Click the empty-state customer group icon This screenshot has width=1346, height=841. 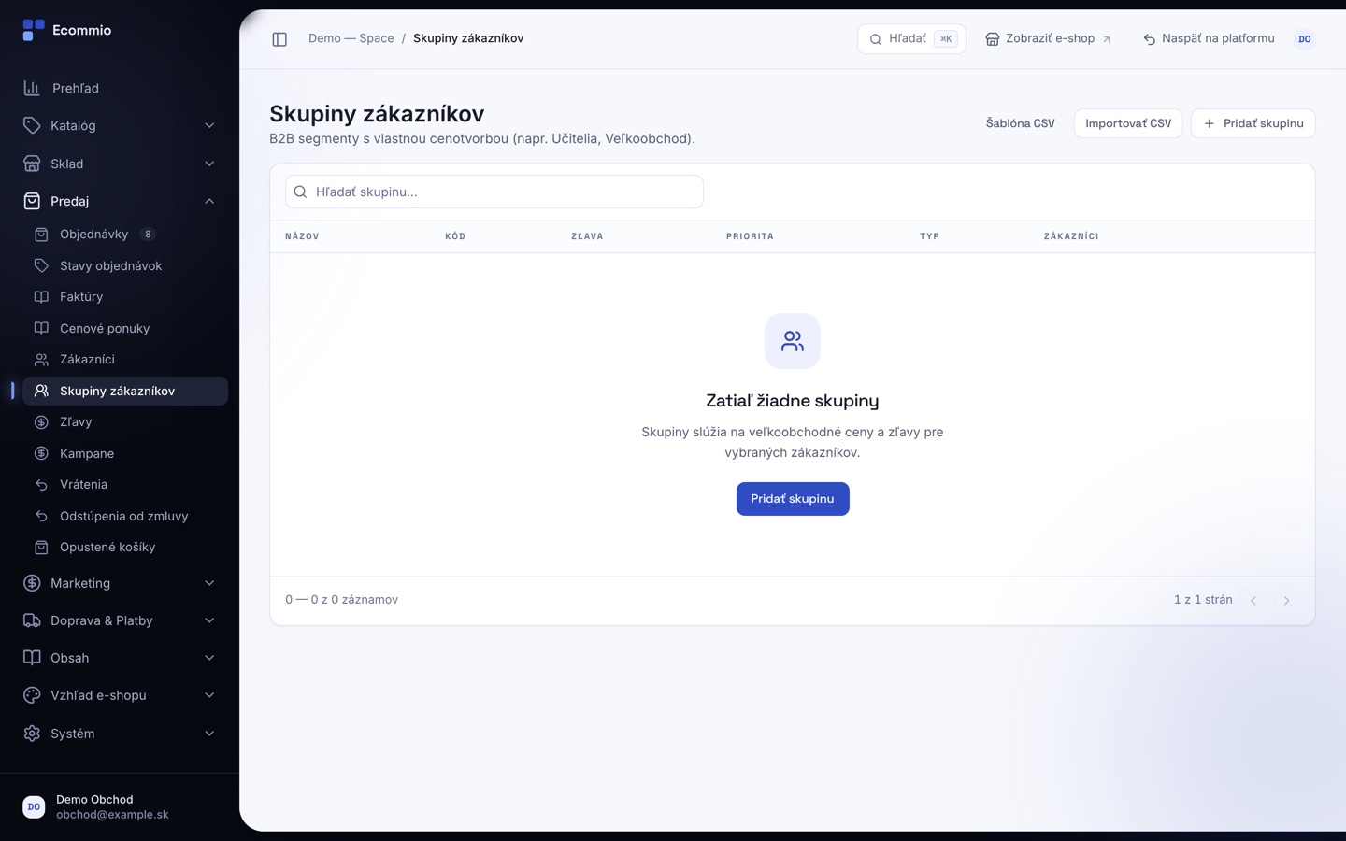point(793,341)
